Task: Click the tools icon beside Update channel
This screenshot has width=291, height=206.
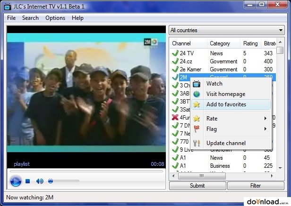Action: point(197,143)
